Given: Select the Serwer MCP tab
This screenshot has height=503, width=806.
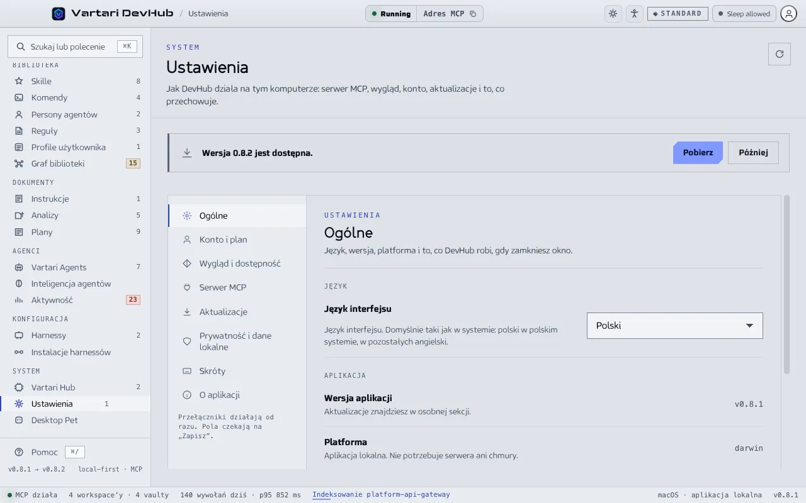Looking at the screenshot, I should pos(237,287).
